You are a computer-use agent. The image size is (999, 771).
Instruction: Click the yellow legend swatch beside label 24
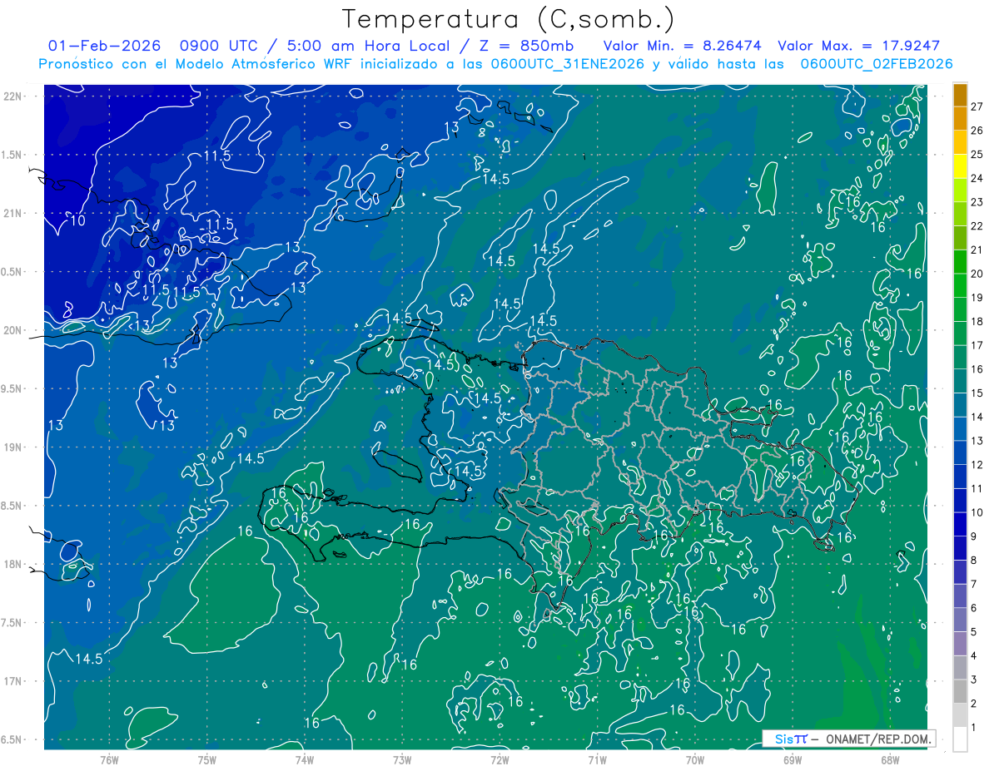tap(960, 167)
